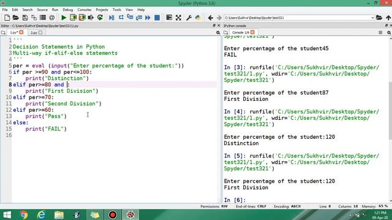
Task: Open the File menu
Action: (5, 10)
